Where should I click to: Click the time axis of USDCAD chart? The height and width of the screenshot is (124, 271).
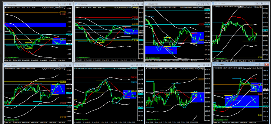pos(174,121)
